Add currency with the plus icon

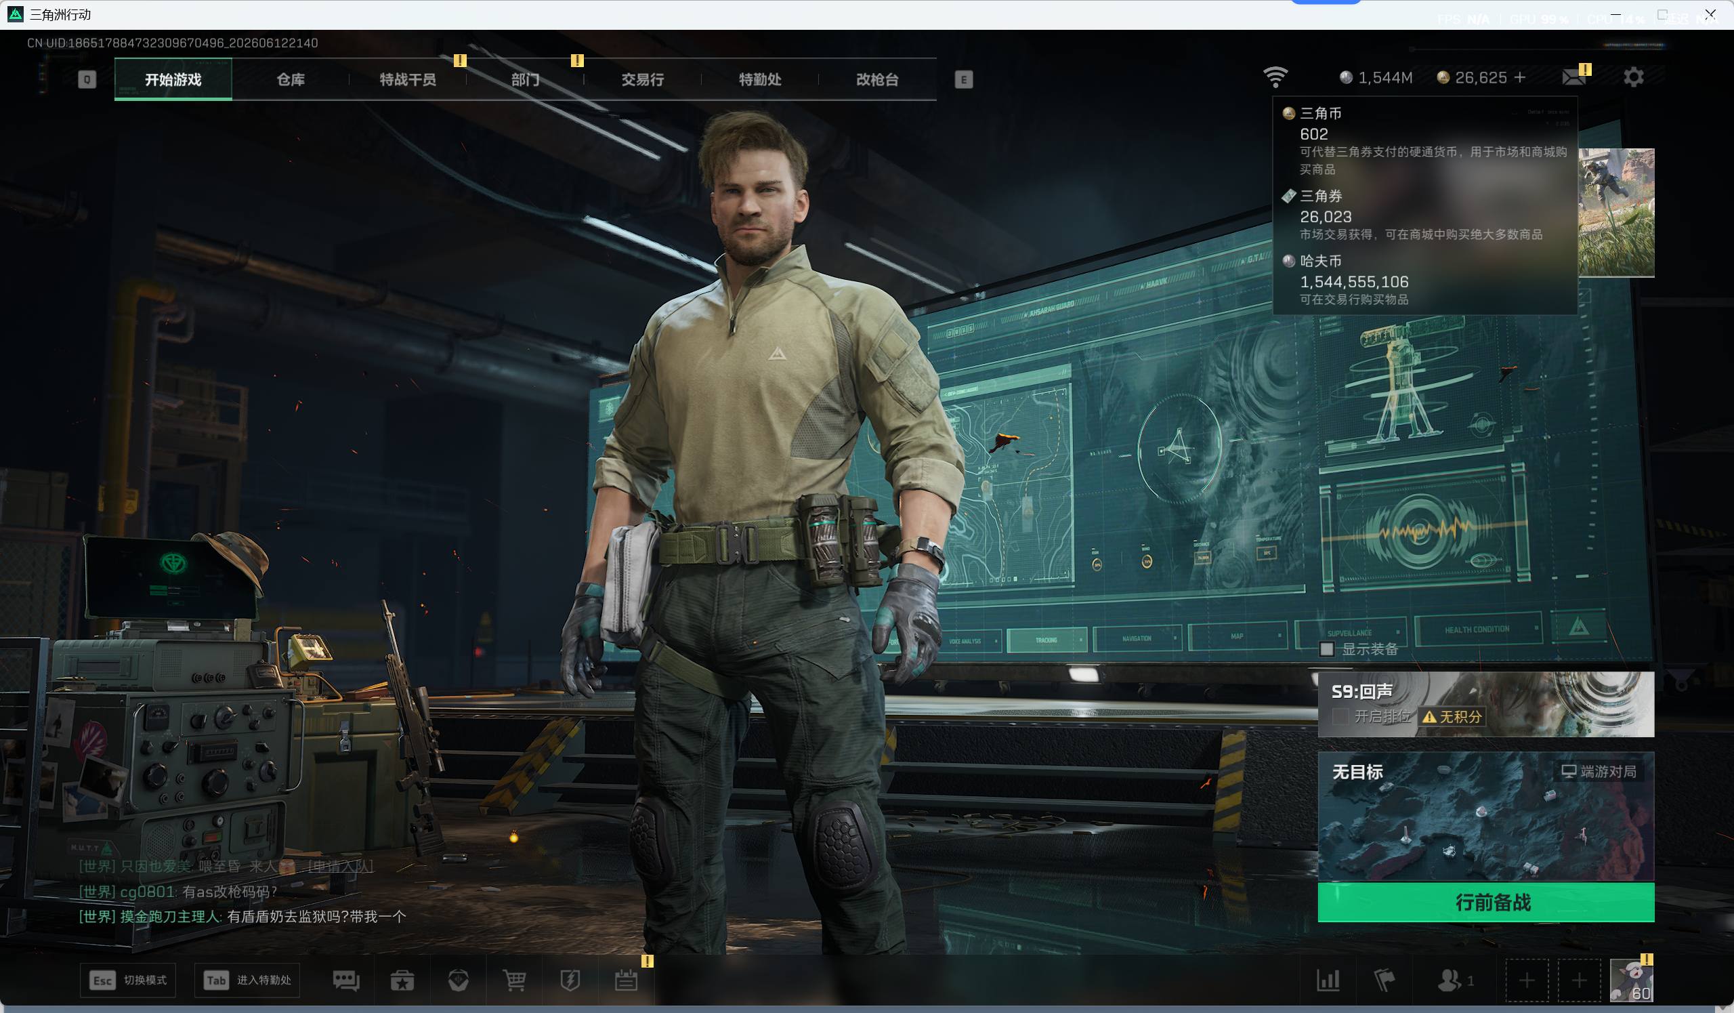click(1520, 77)
